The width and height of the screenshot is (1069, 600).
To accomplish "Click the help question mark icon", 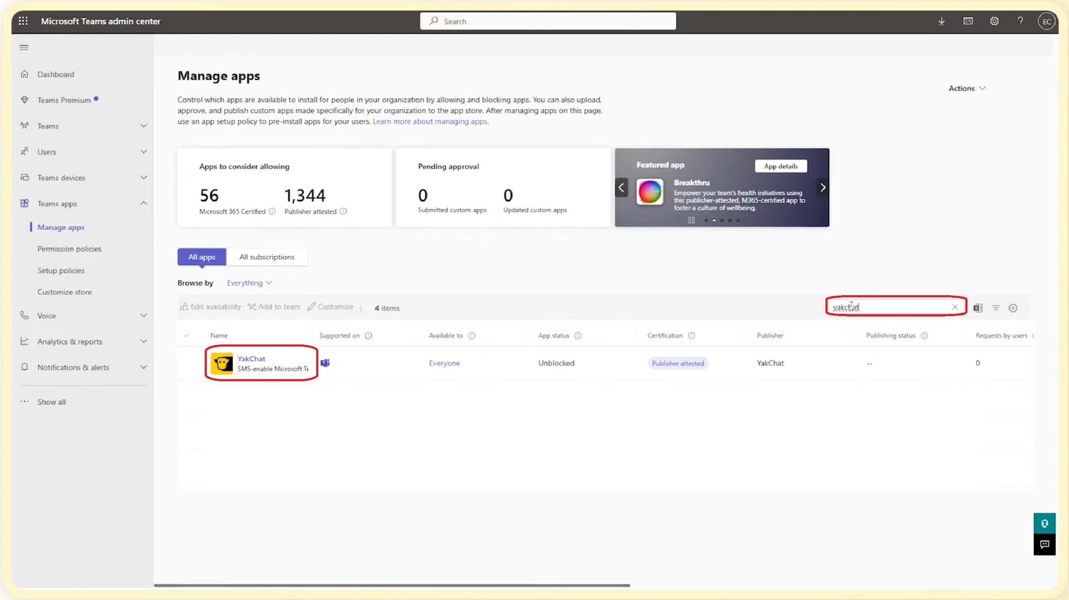I will pyautogui.click(x=1020, y=21).
